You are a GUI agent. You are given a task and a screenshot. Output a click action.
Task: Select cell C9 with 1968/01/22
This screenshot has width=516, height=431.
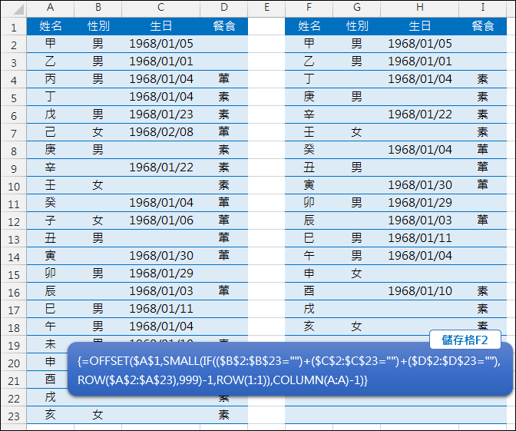(x=161, y=167)
